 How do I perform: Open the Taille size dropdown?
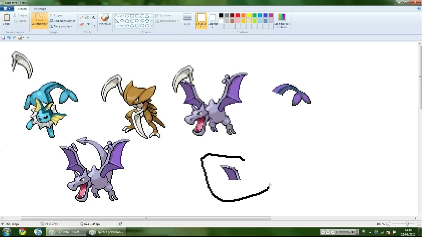(x=187, y=20)
